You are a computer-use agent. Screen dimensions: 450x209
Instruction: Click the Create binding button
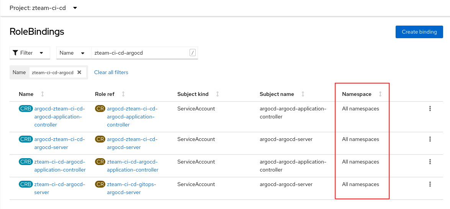point(419,32)
